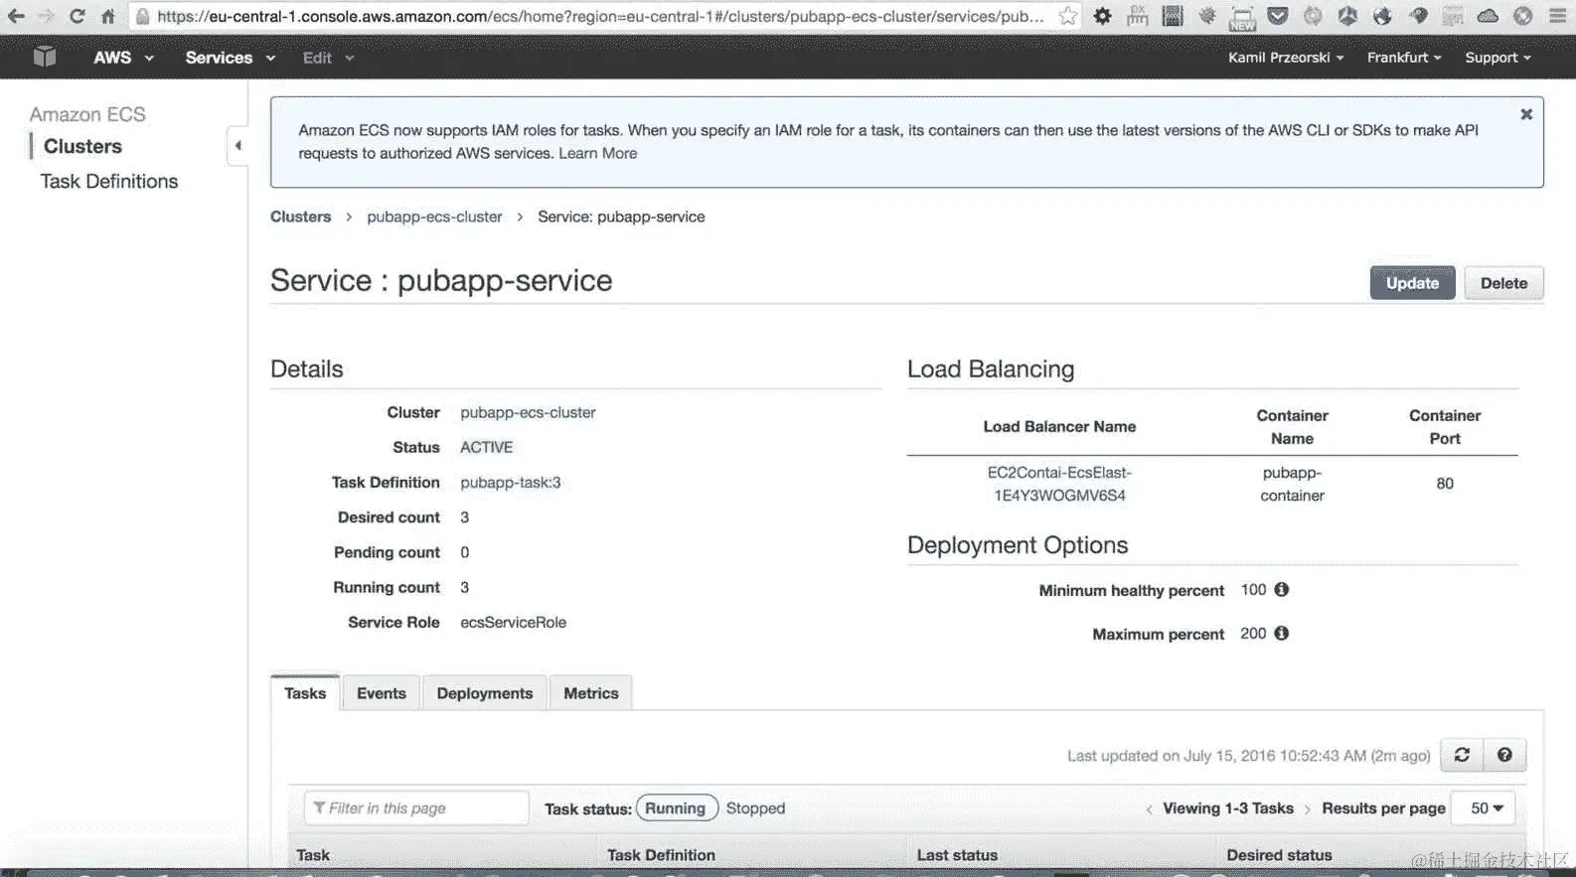Open Task Definitions in the left sidebar
The width and height of the screenshot is (1576, 877).
click(x=109, y=181)
